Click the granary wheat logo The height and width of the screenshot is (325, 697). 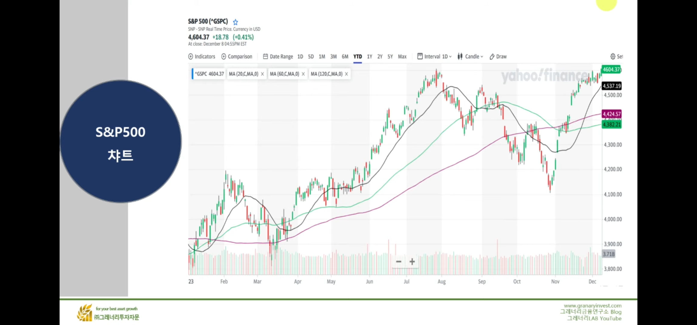[85, 313]
